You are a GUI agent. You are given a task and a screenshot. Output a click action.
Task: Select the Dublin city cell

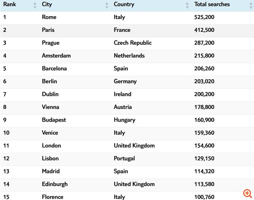50,94
